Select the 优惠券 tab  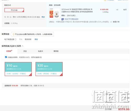point(9,51)
